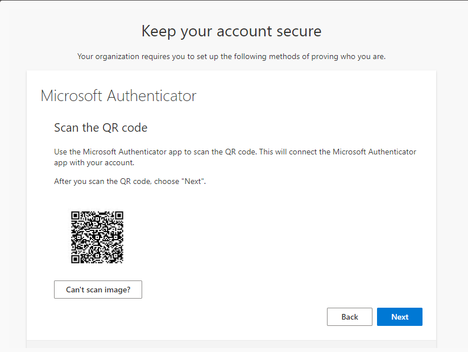The height and width of the screenshot is (352, 468).
Task: Click between the Back and Next buttons
Action: (376, 317)
